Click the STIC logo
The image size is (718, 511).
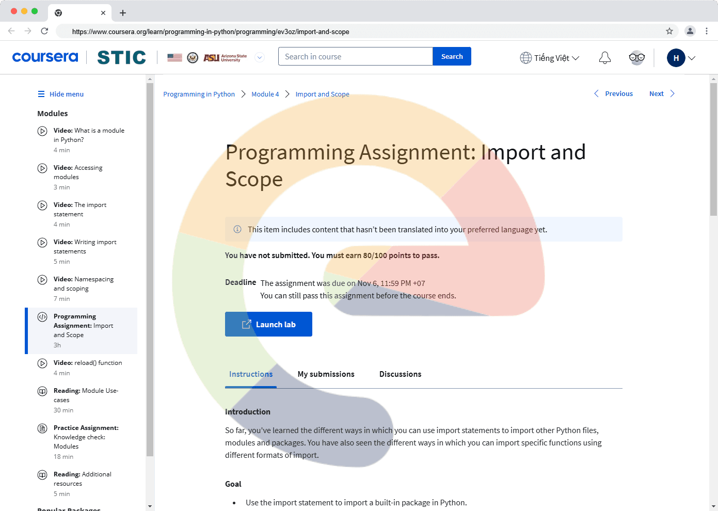click(122, 57)
